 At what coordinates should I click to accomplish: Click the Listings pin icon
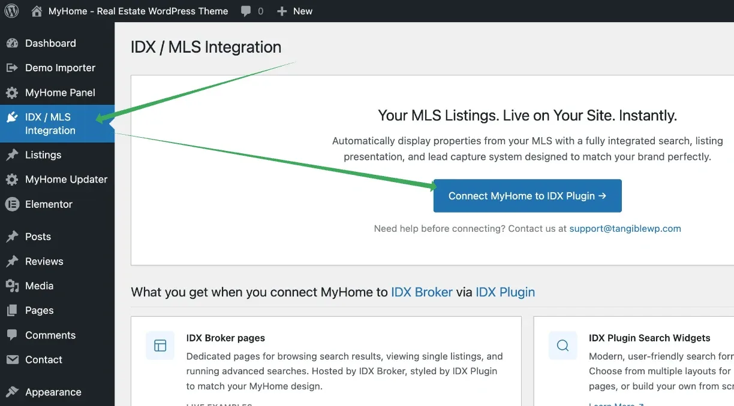click(12, 155)
